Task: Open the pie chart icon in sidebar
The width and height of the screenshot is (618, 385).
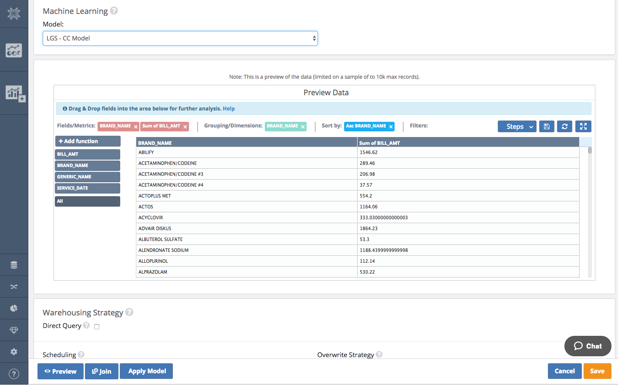Action: click(x=14, y=308)
